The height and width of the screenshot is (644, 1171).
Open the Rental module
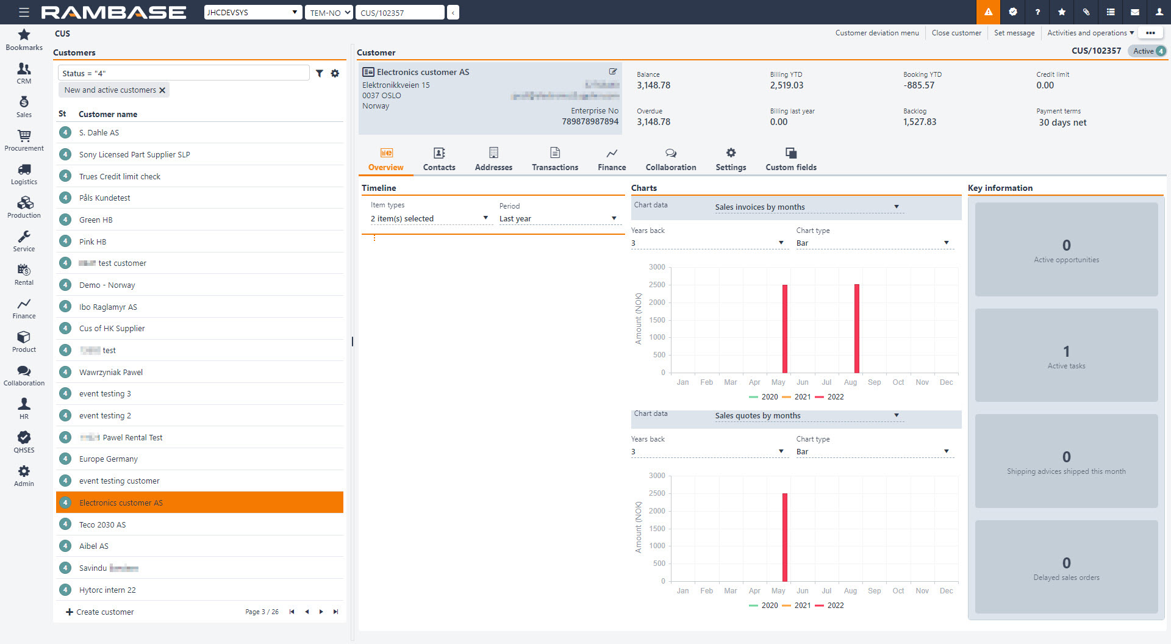(x=24, y=274)
